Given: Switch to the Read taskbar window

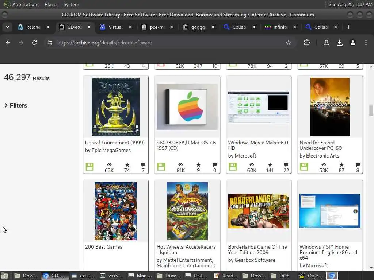Looking at the screenshot, I should (x=226, y=276).
